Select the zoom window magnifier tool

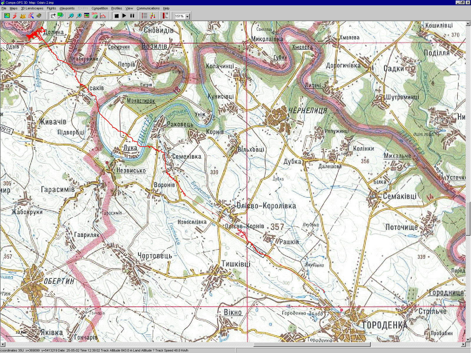pos(61,16)
